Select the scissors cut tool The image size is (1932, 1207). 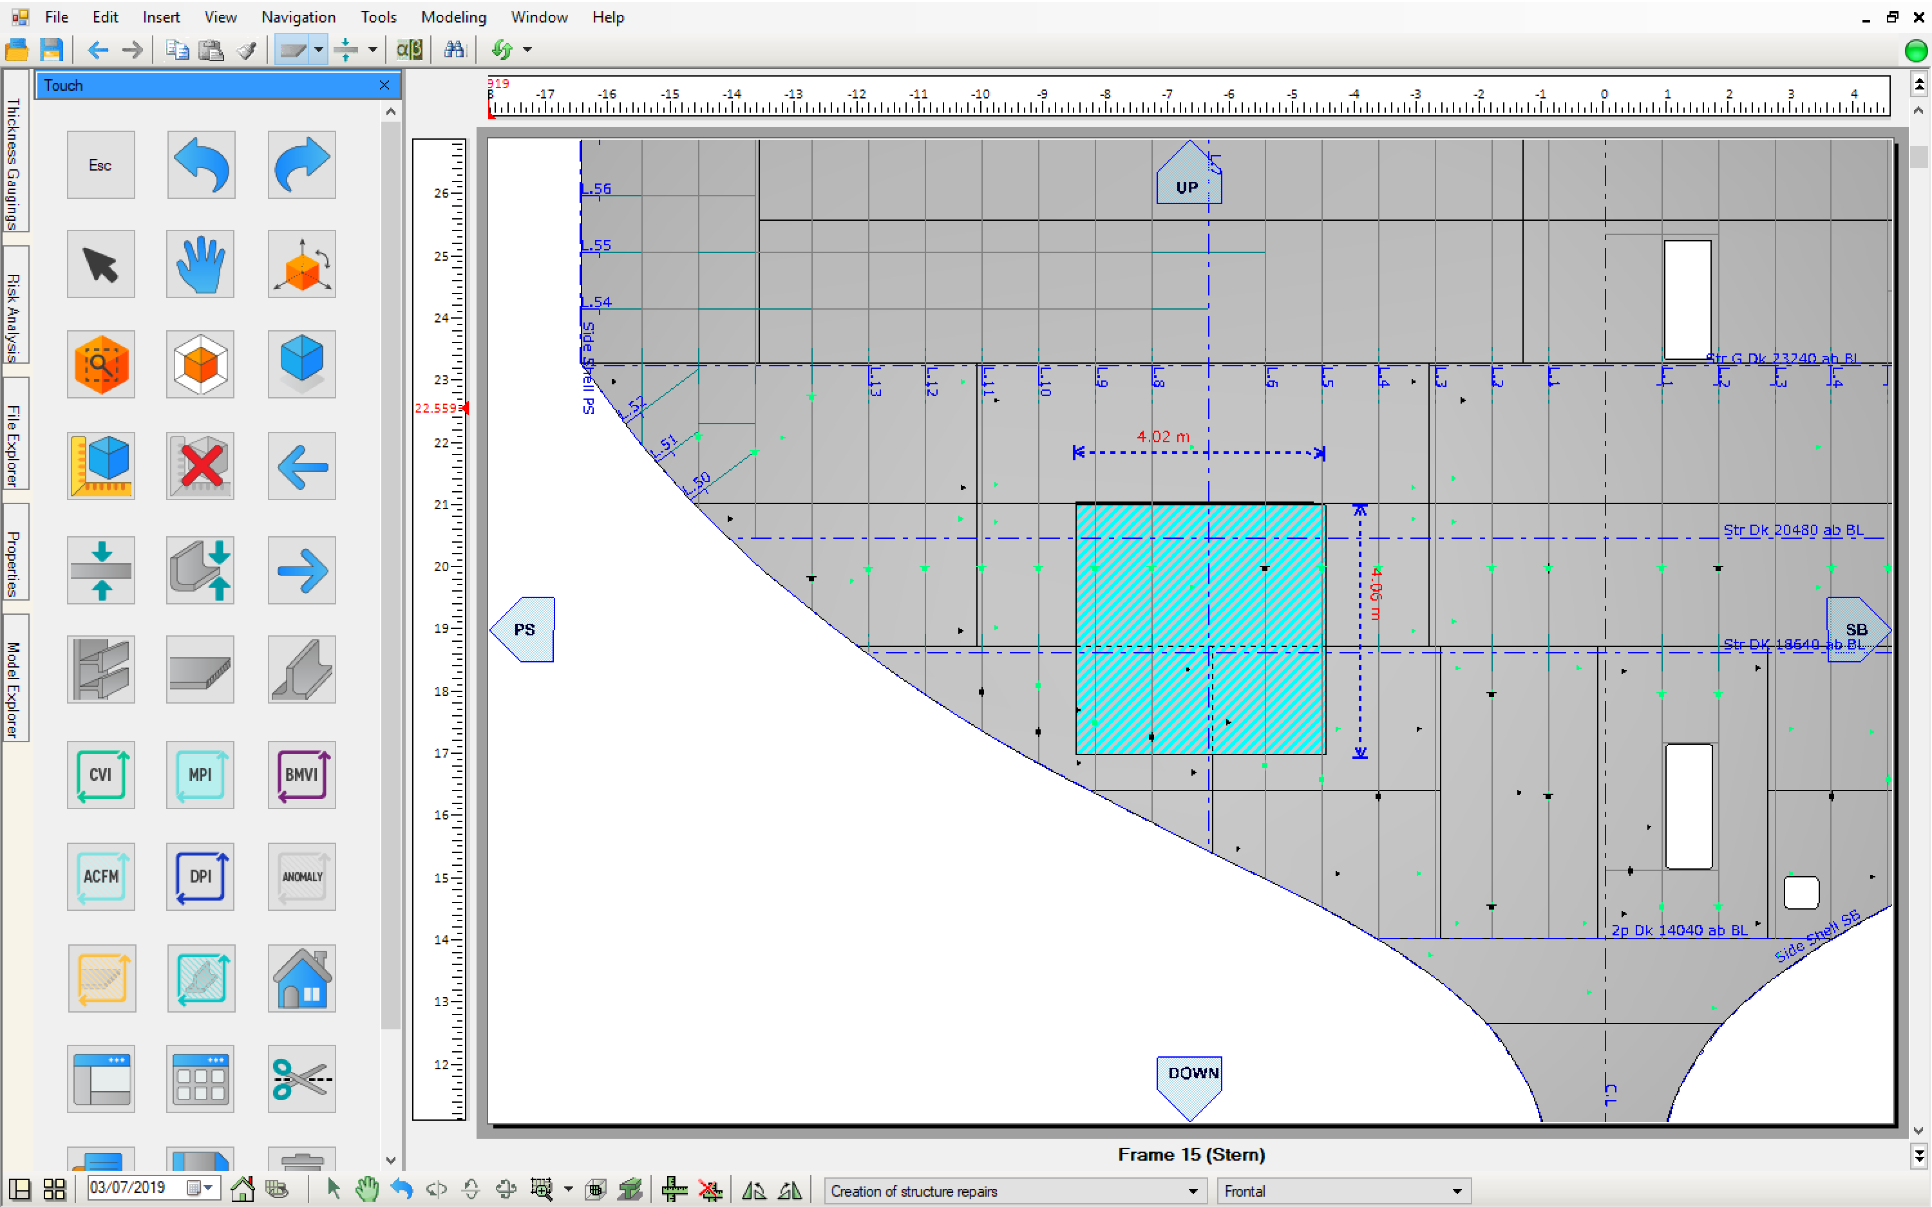click(x=302, y=1080)
